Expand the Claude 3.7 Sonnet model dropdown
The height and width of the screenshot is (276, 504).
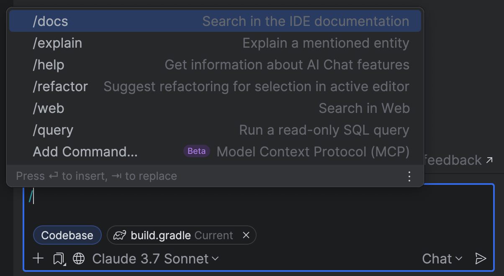tap(155, 259)
